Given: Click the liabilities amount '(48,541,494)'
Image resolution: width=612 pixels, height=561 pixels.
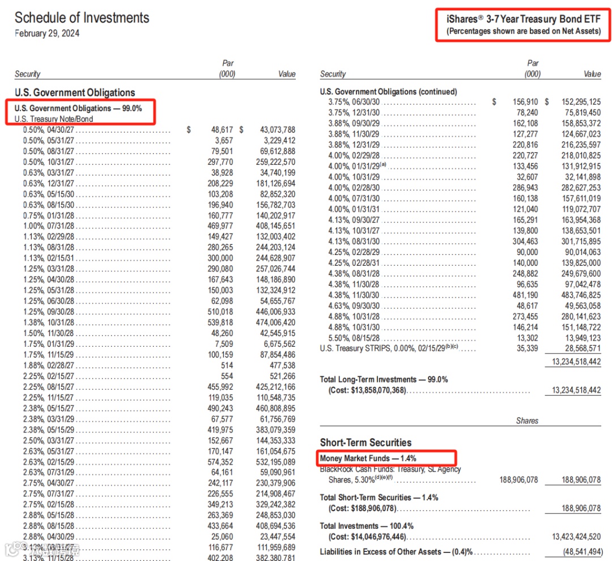Looking at the screenshot, I should (x=583, y=552).
